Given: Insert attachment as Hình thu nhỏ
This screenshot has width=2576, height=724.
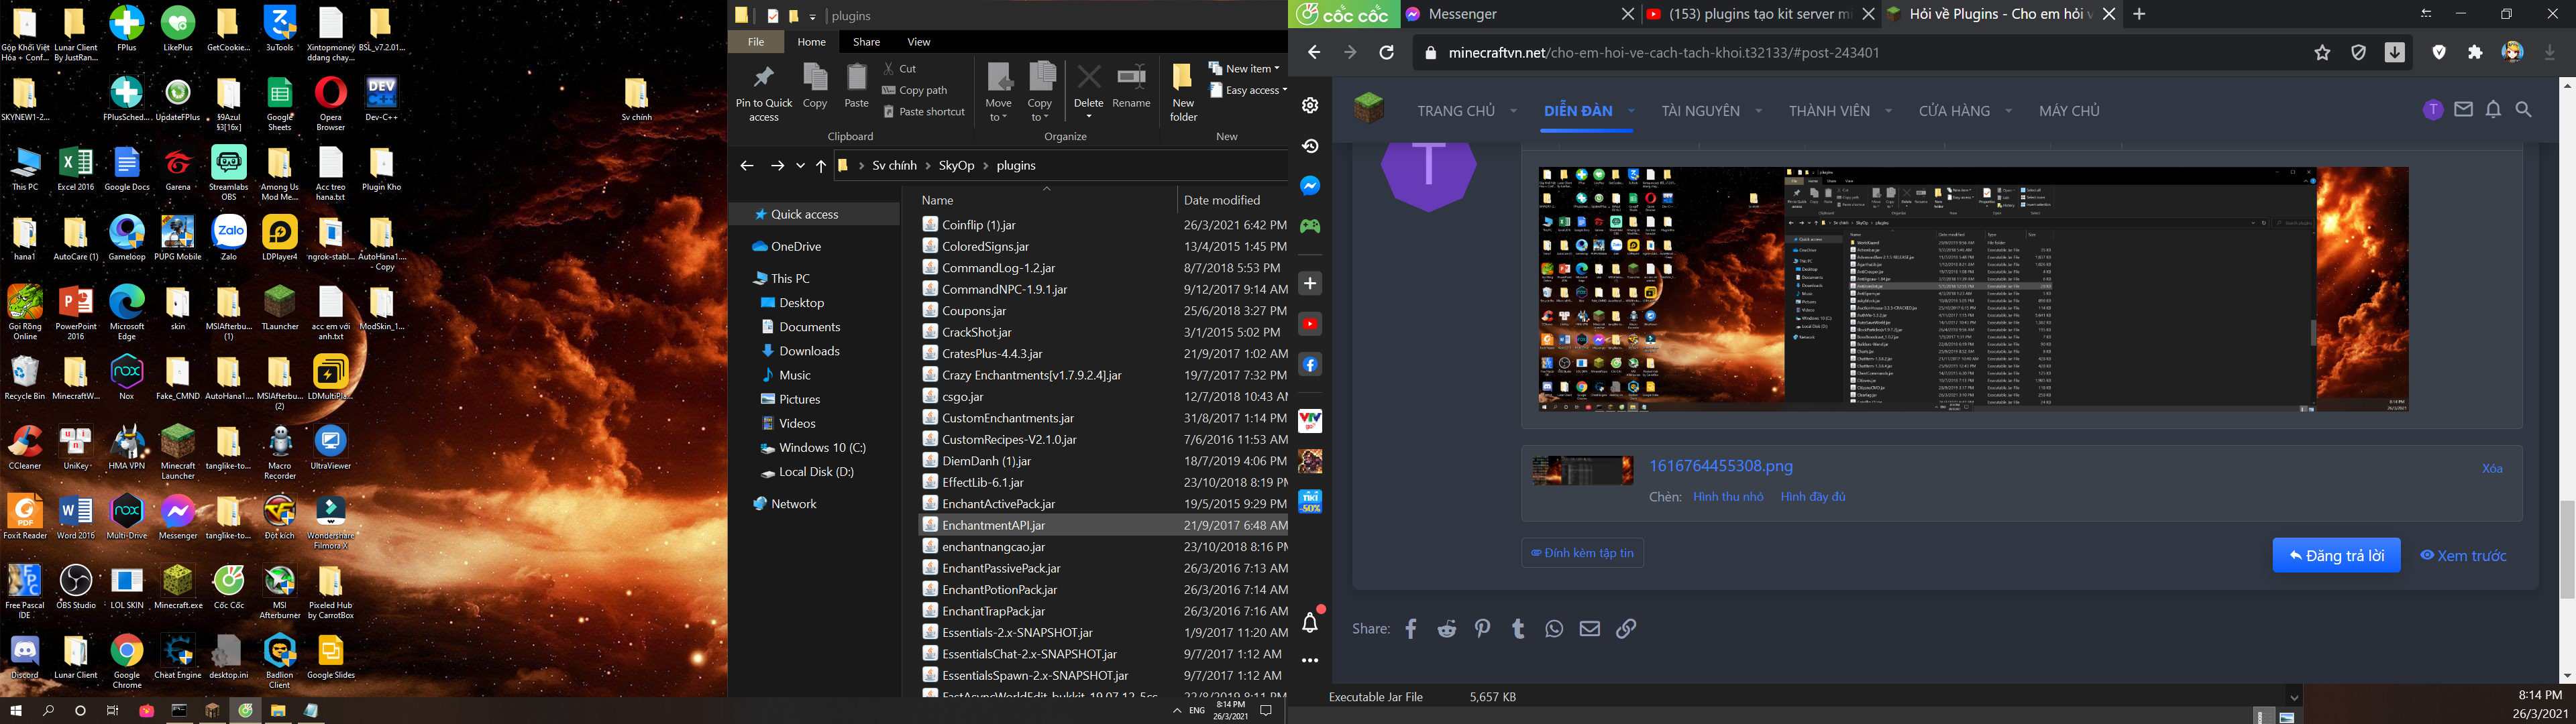Looking at the screenshot, I should [1727, 497].
